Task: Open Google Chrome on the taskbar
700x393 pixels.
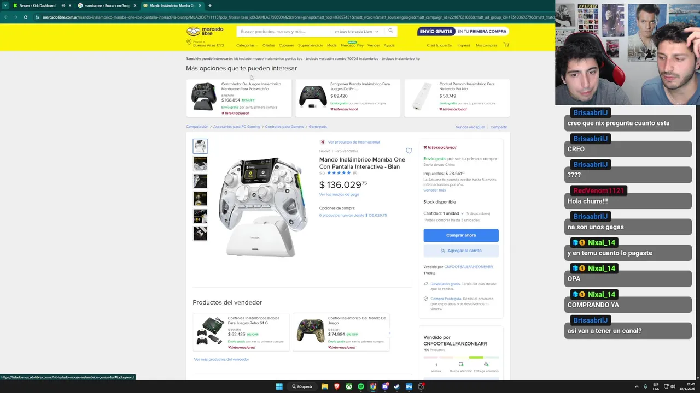Action: [373, 386]
